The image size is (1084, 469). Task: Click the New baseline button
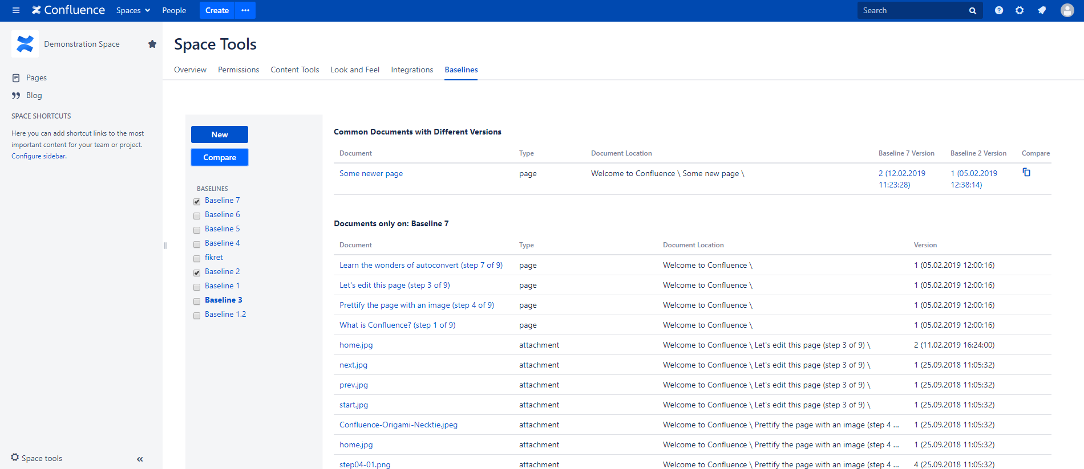click(x=220, y=134)
